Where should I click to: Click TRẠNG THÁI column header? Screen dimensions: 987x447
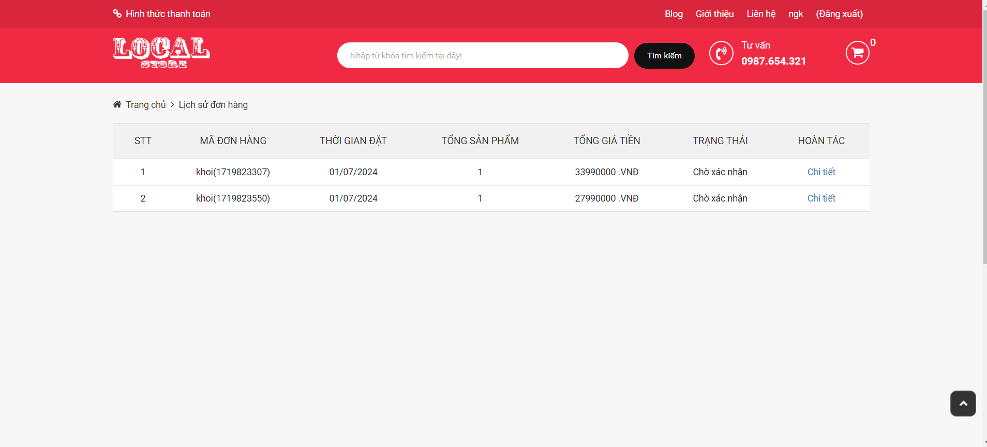click(x=720, y=141)
